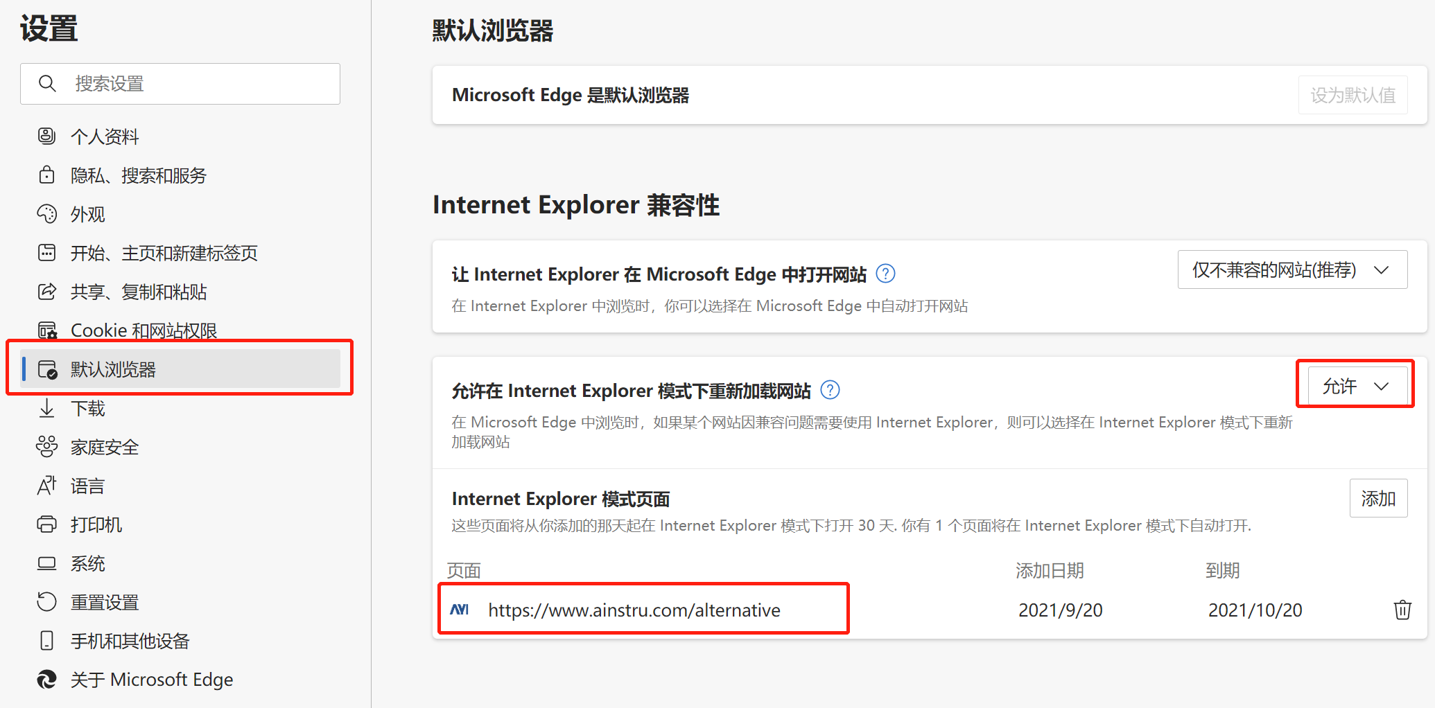The width and height of the screenshot is (1435, 708).
Task: Click help icon beside IE open sites setting
Action: click(885, 274)
